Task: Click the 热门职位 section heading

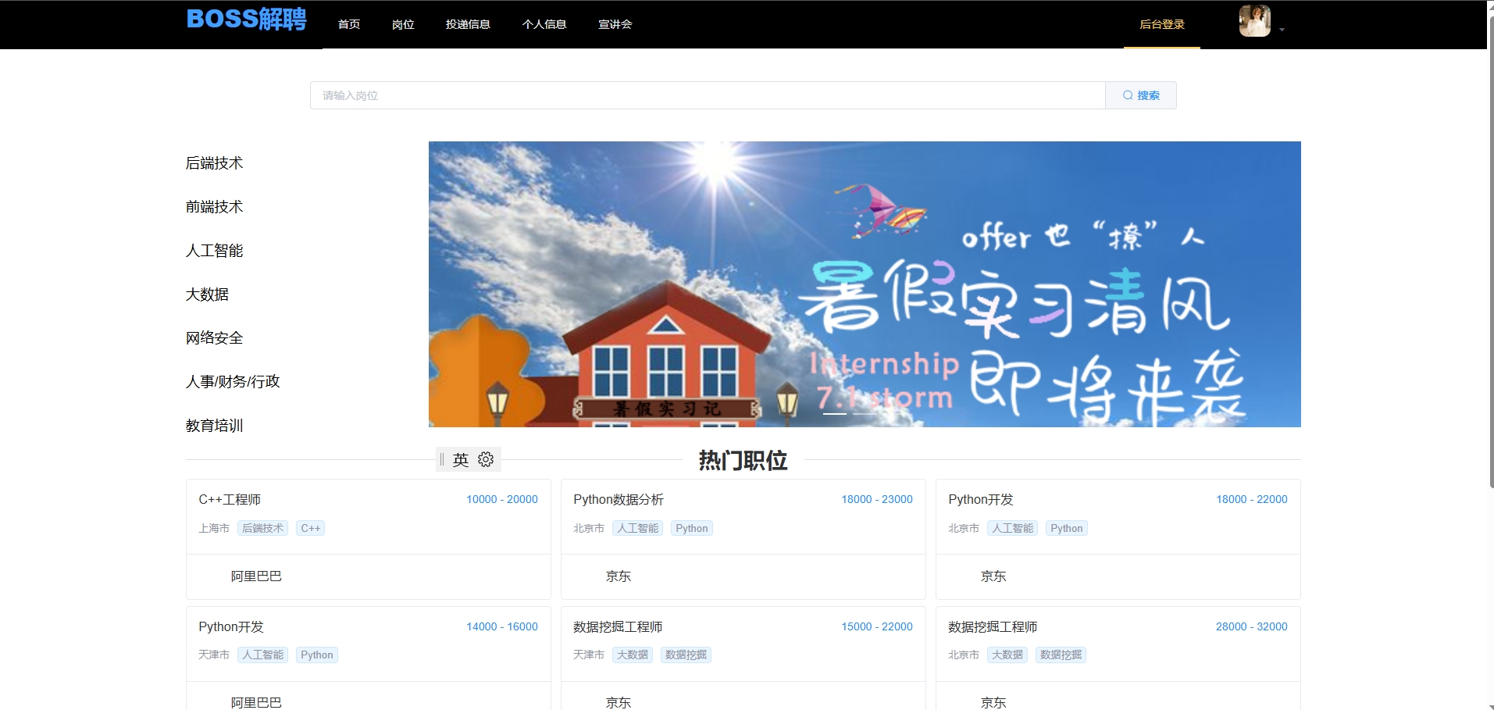Action: click(743, 461)
